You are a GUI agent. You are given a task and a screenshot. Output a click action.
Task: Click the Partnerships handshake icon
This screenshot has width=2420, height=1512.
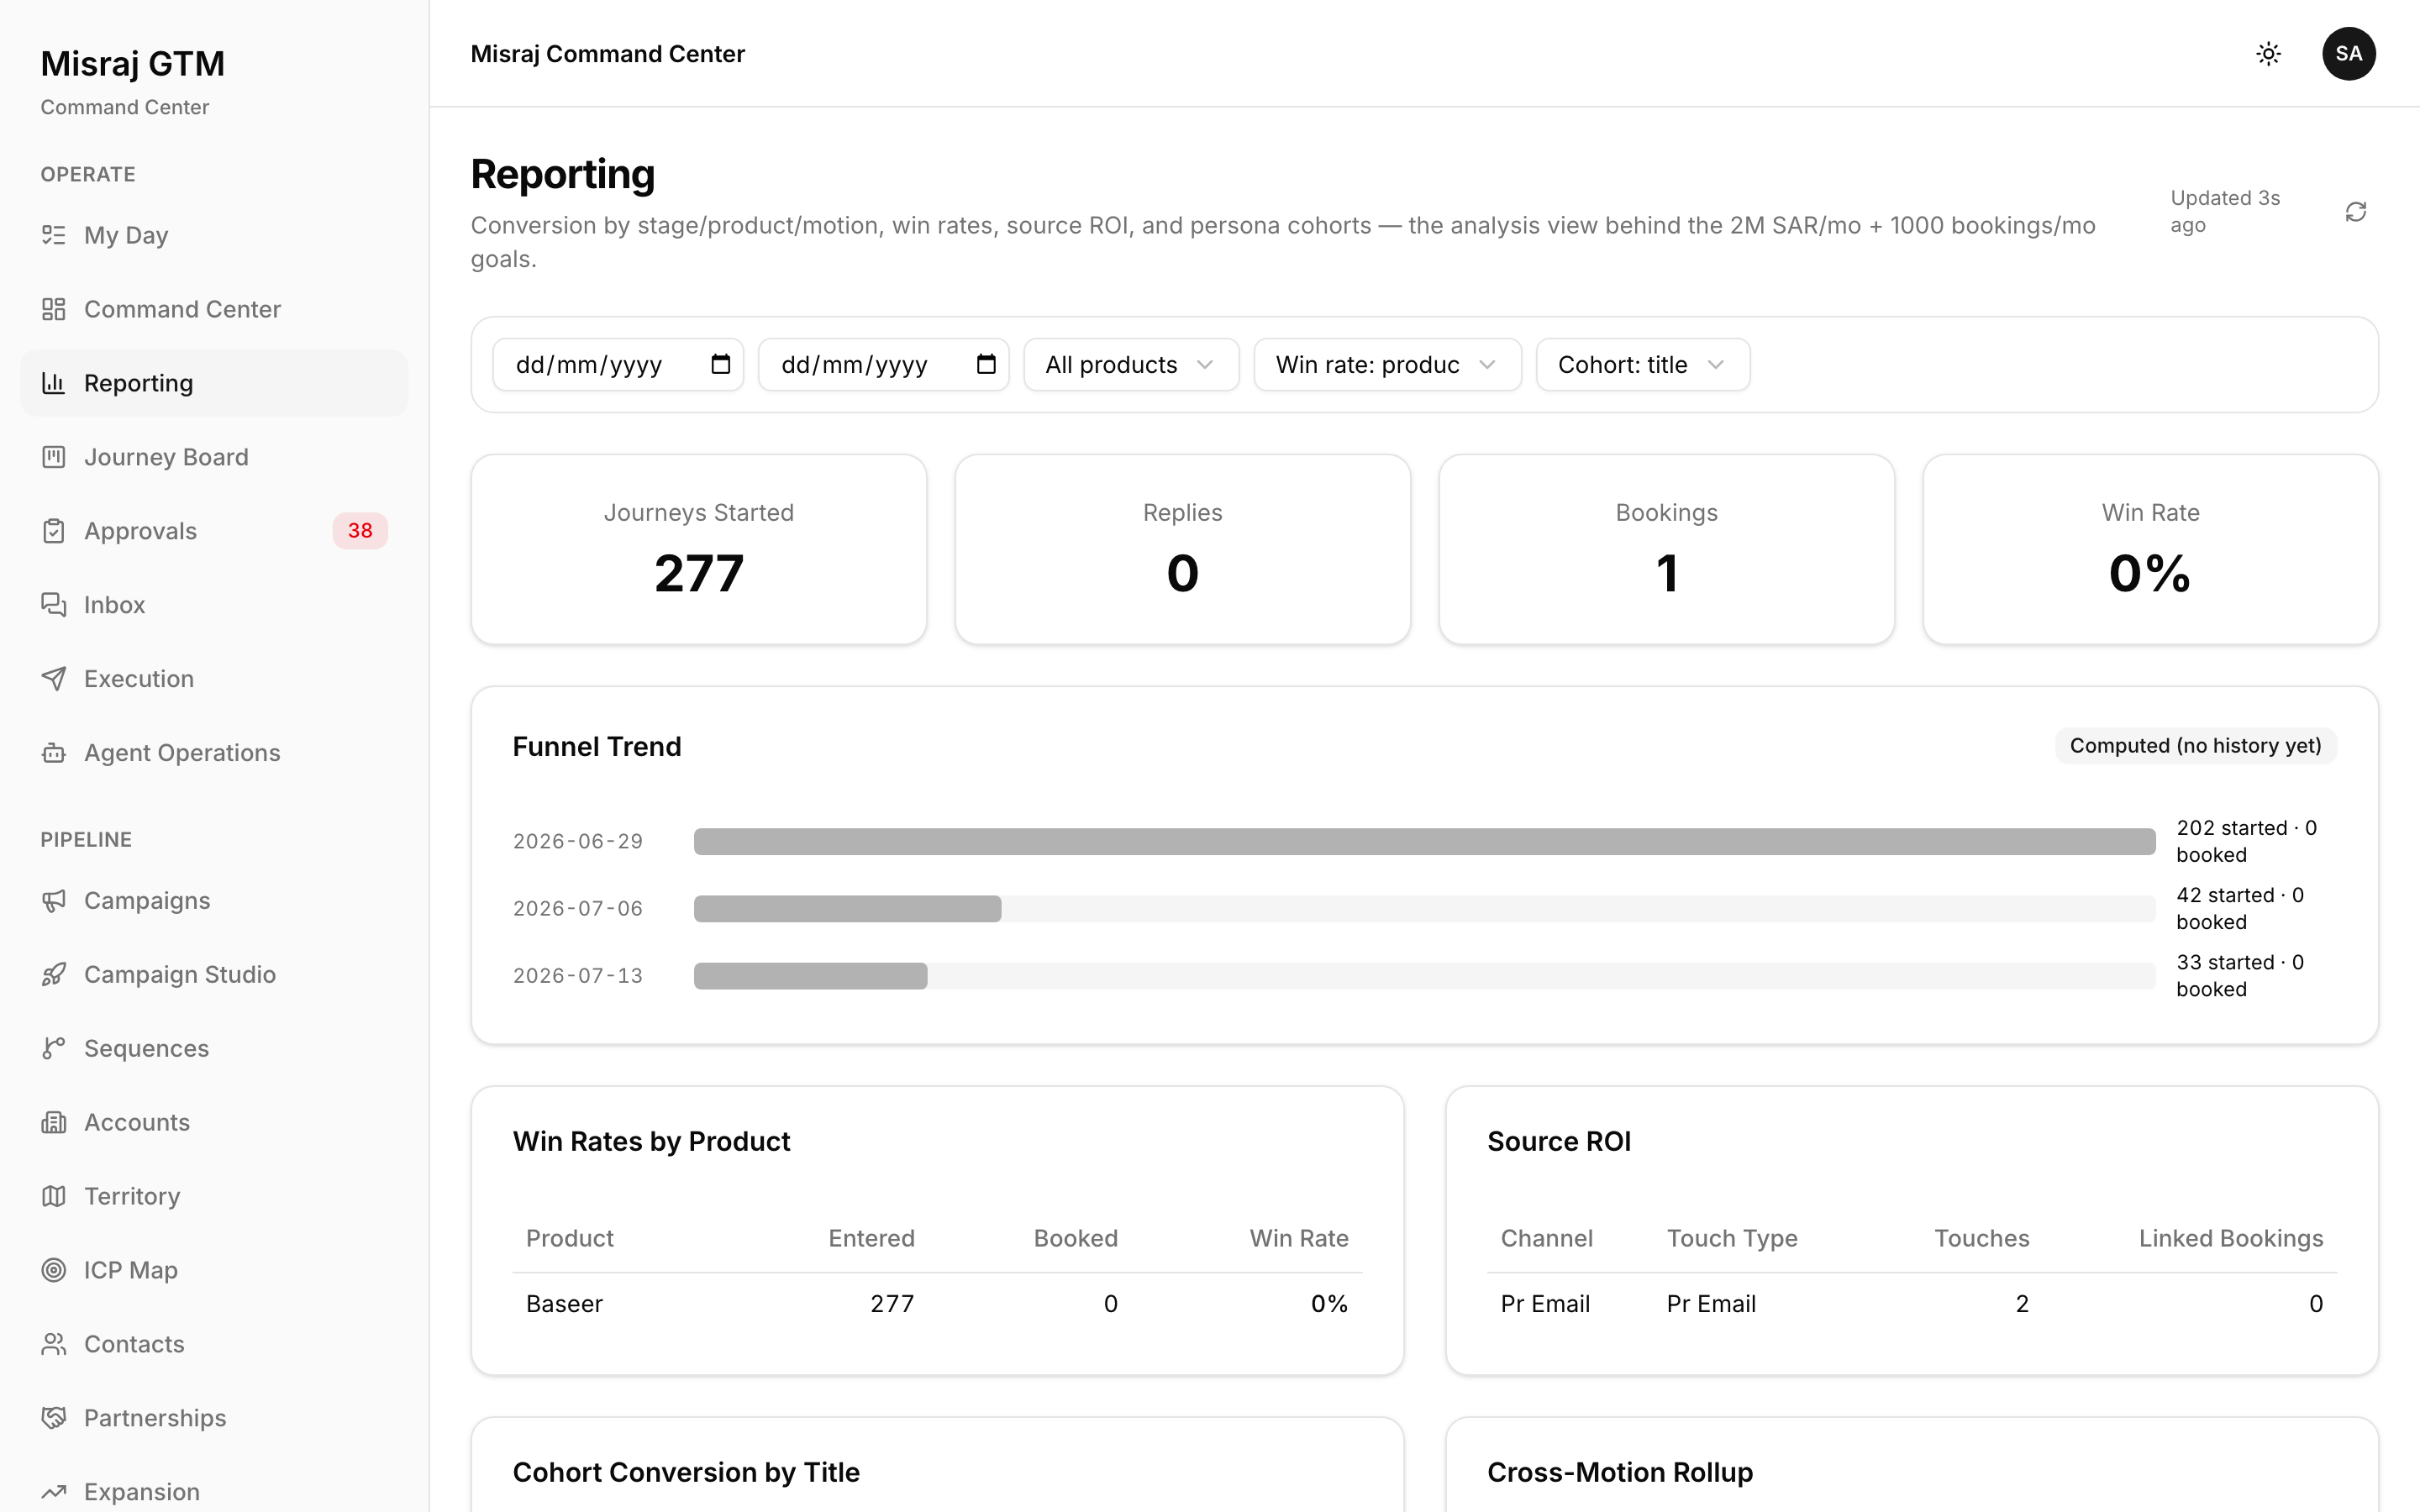(54, 1419)
